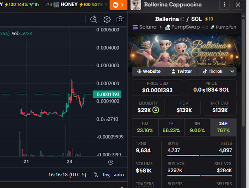Expand more social links chevron
Viewport: 249px width, 188px height.
tap(232, 72)
